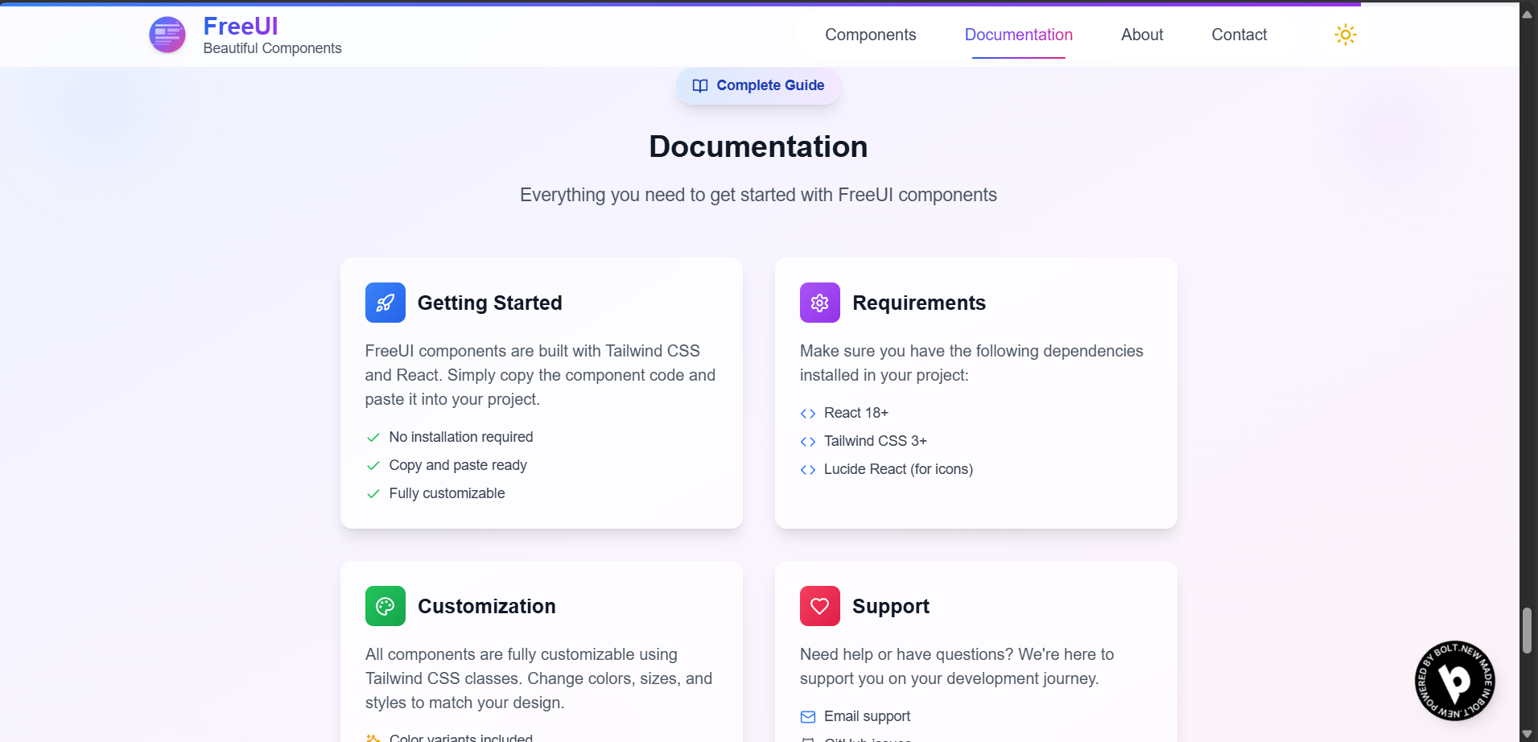Click the code brackets icon beside Tailwind CSS 3+
This screenshot has height=742, width=1538.
coord(808,442)
